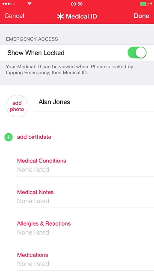
Task: Tap the Medications label
Action: pyautogui.click(x=33, y=255)
